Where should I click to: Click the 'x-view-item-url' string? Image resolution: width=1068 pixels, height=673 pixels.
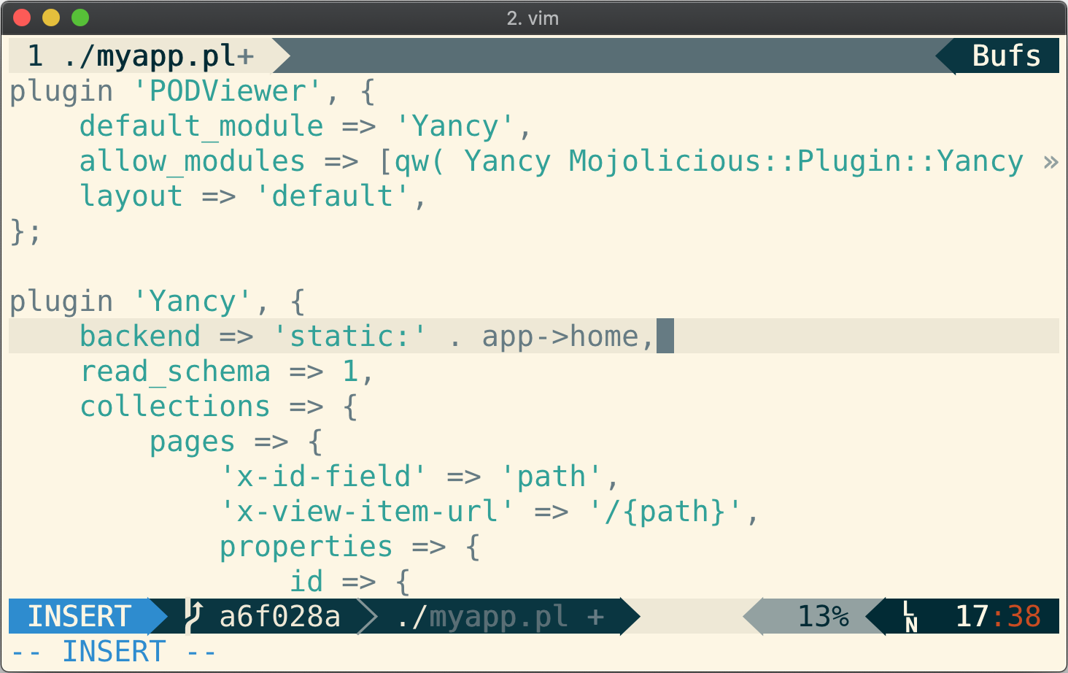[367, 512]
